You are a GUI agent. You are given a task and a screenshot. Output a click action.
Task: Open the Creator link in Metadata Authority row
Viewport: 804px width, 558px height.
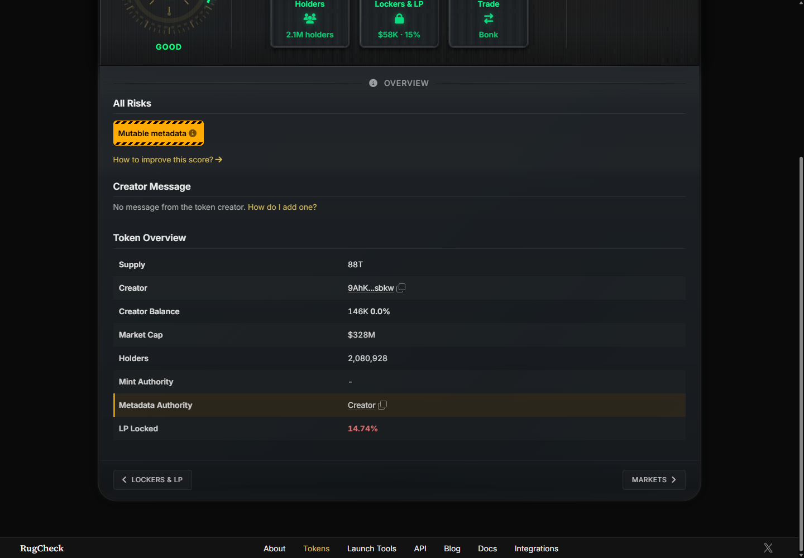pos(361,405)
